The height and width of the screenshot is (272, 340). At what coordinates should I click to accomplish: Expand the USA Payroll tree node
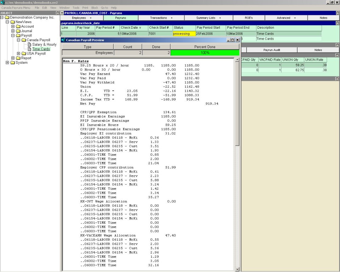click(19, 54)
